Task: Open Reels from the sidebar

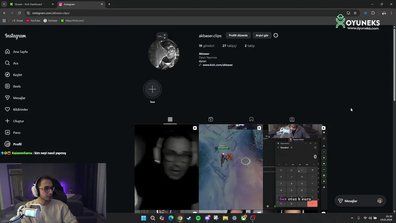Action: point(13,86)
